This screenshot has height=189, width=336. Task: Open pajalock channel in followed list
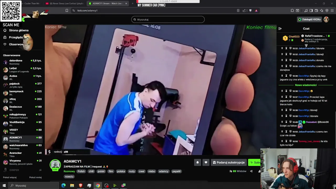[22, 85]
